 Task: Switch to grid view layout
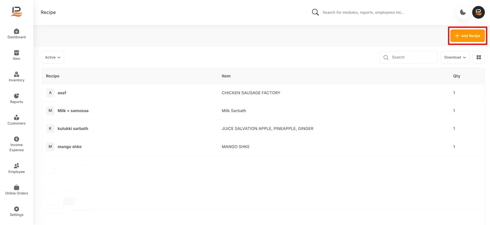pos(479,57)
